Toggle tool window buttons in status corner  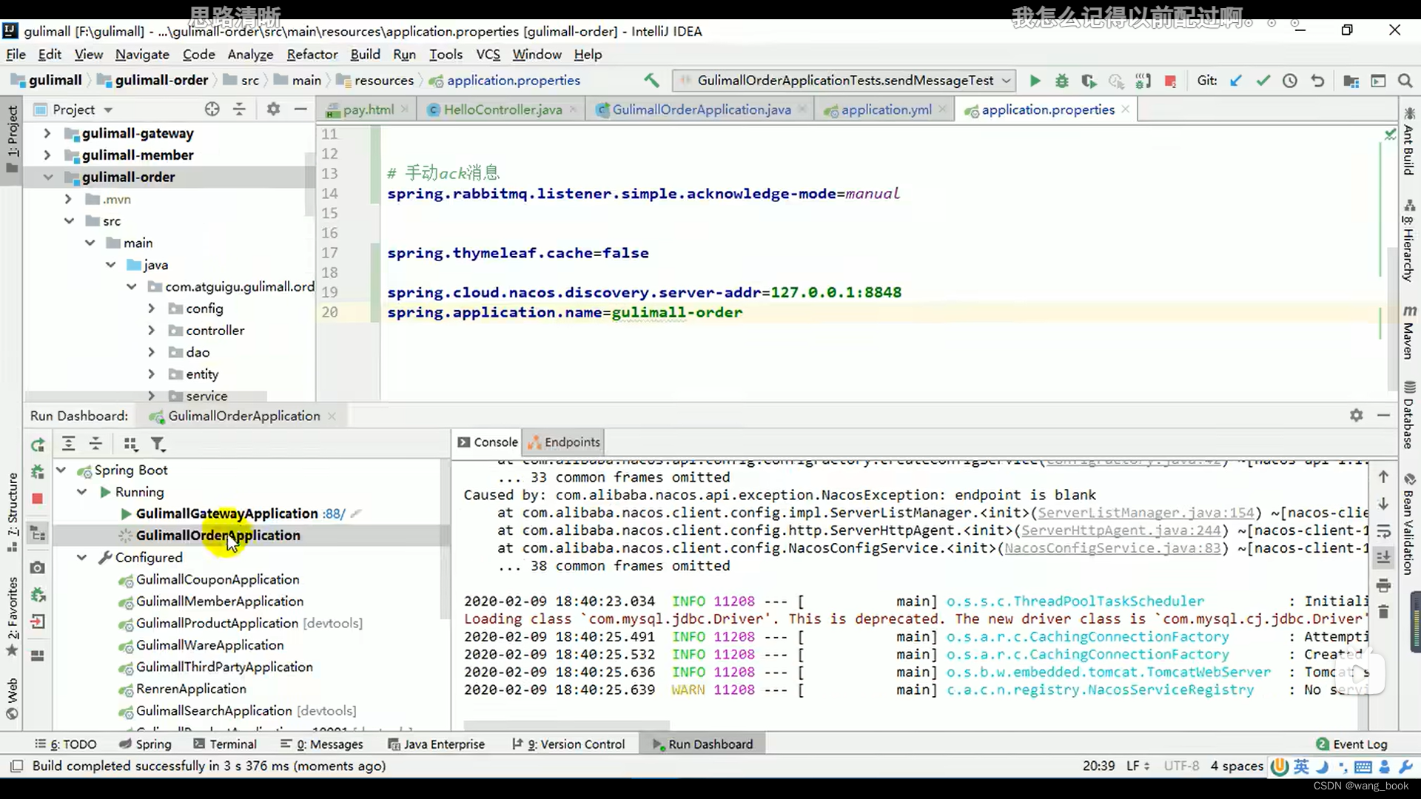[16, 766]
